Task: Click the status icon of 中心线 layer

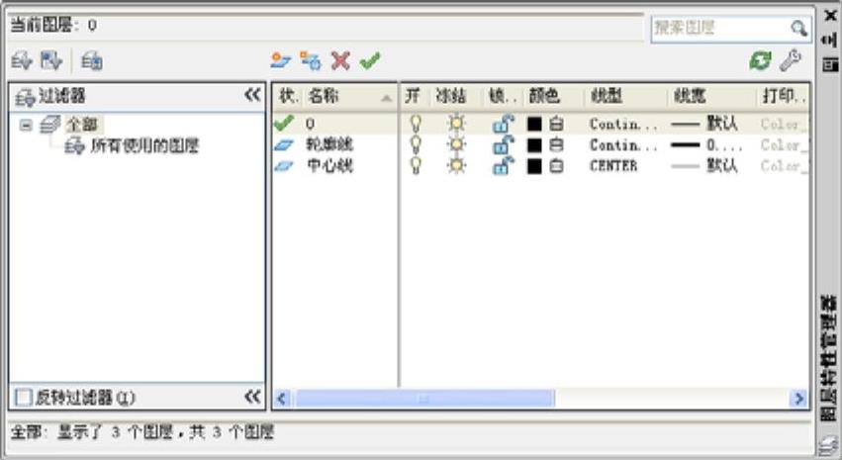Action: pos(285,166)
